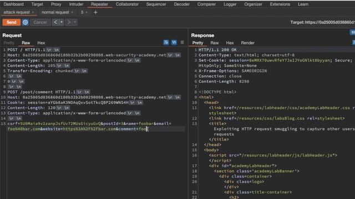Screen dimensions: 355x199
Task: Select the 'attack request' repeater tab
Action: 17,12
